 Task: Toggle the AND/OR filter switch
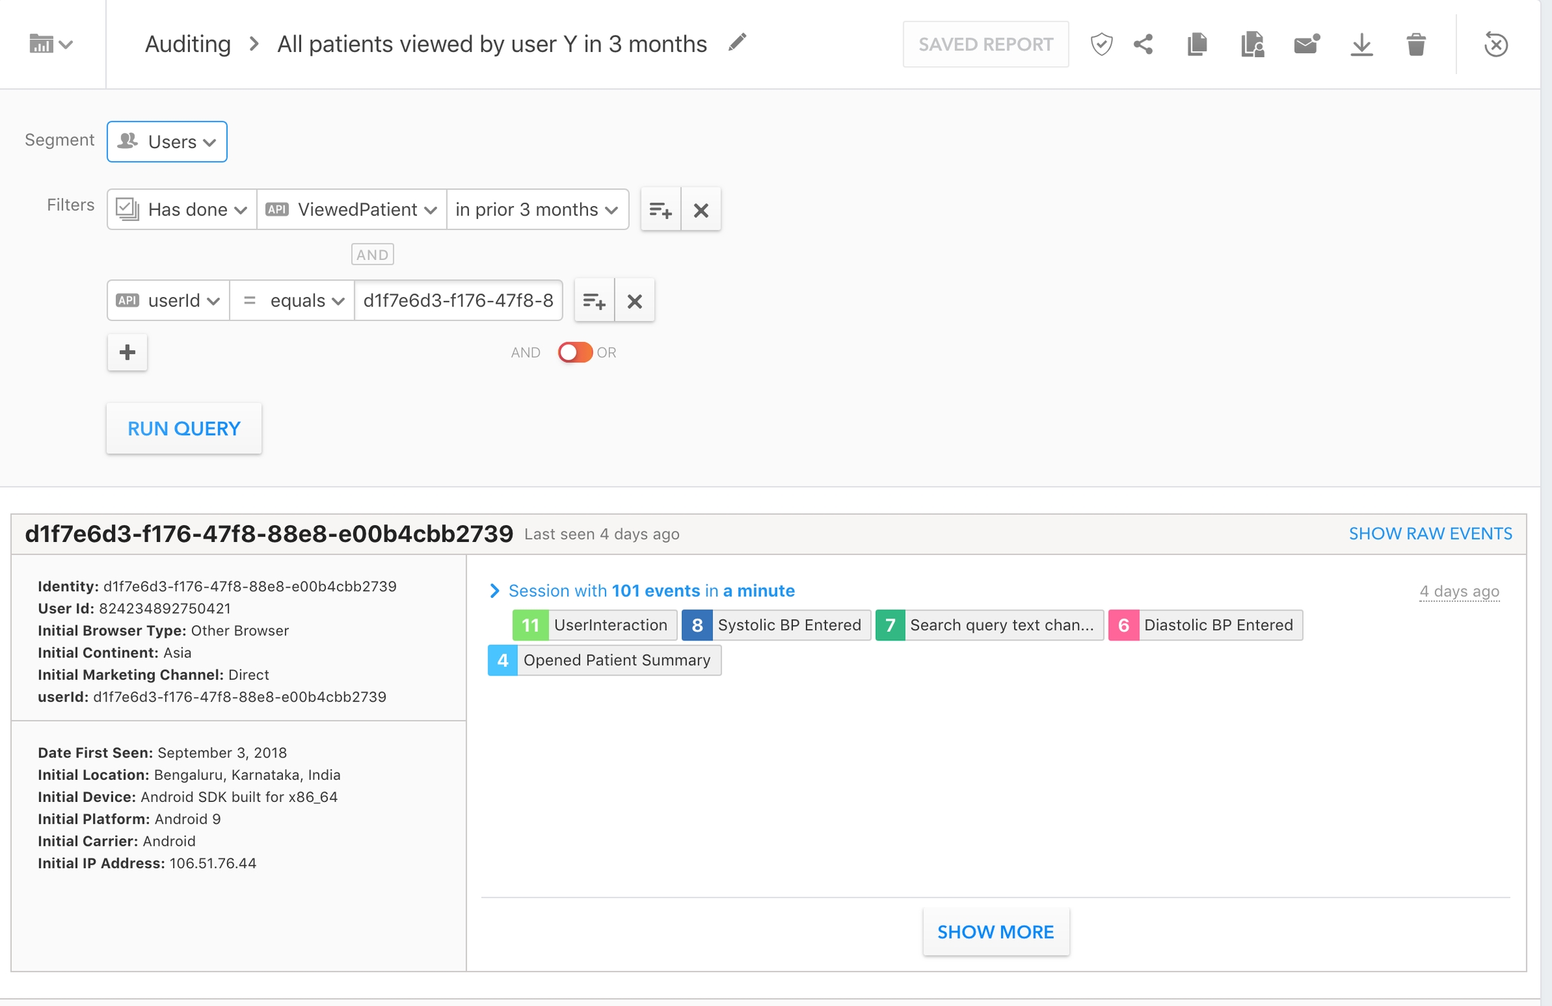(x=575, y=352)
